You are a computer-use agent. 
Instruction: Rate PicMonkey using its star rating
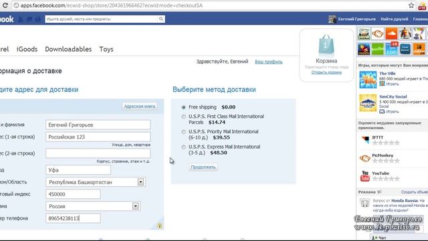point(386,161)
